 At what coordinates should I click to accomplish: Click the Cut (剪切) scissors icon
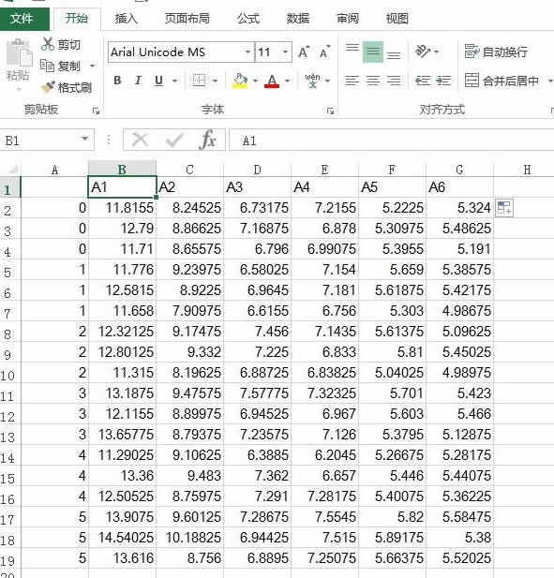coord(48,44)
